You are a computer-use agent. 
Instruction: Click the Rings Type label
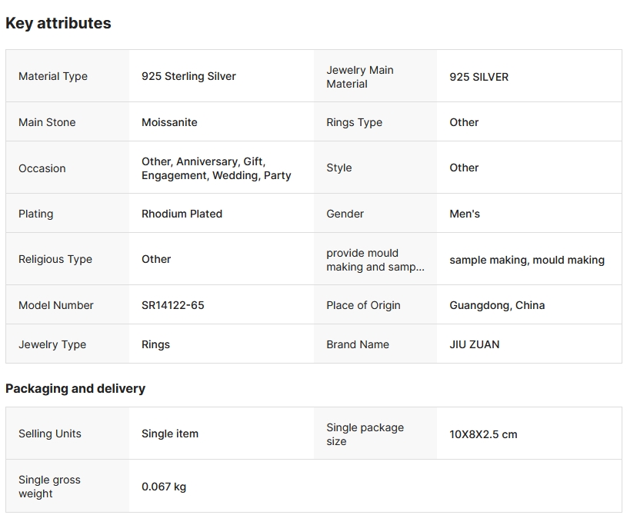354,122
